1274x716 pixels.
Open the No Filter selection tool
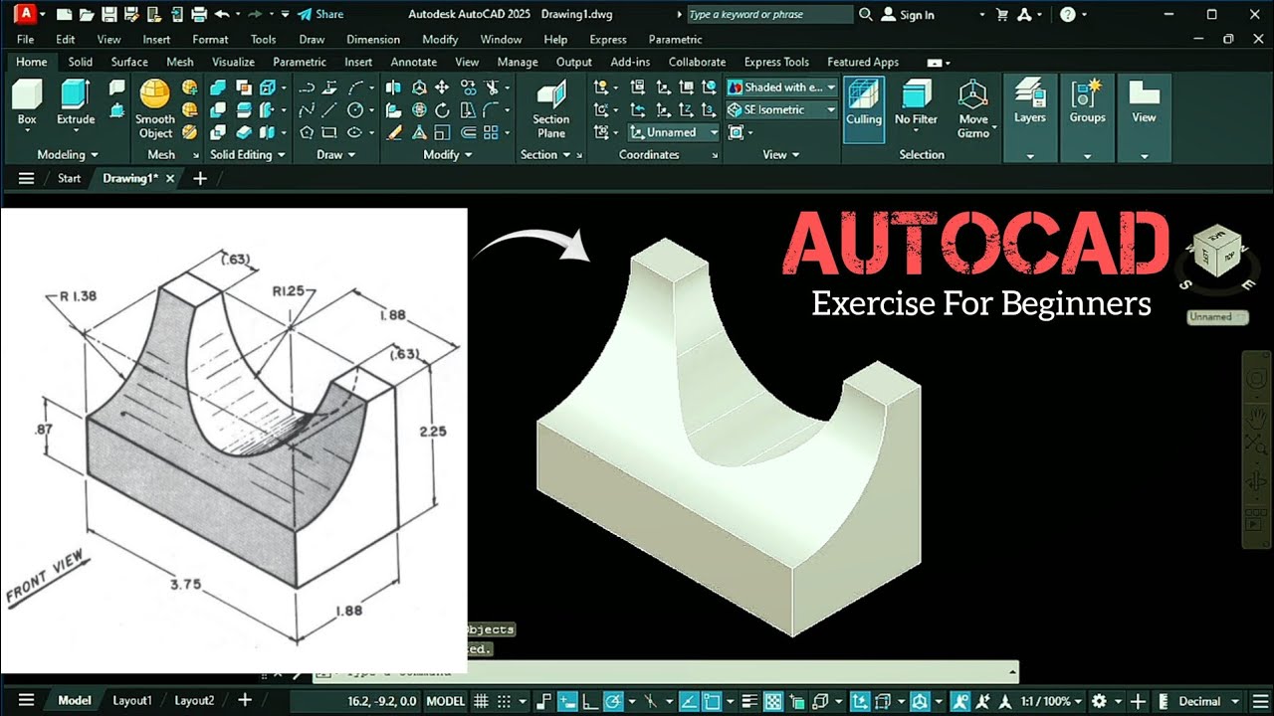pos(916,103)
